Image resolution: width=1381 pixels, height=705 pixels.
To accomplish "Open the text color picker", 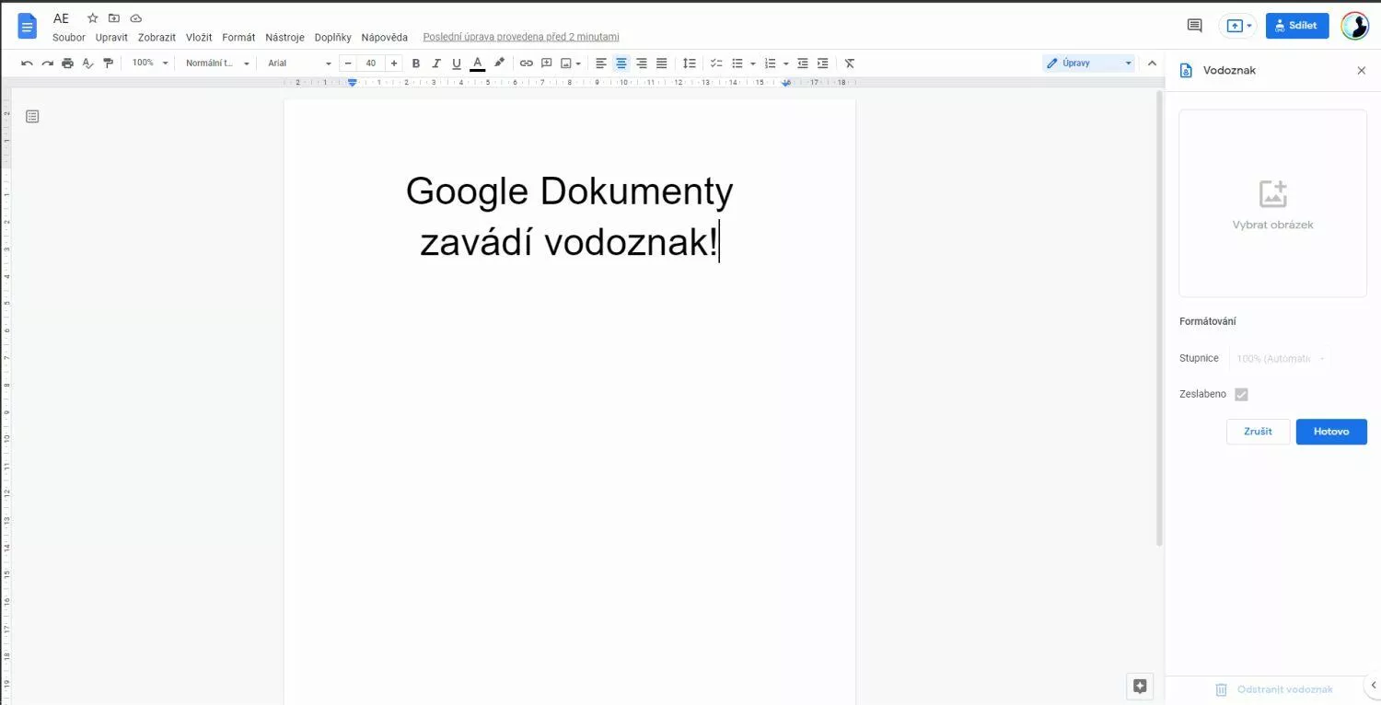I will [477, 64].
